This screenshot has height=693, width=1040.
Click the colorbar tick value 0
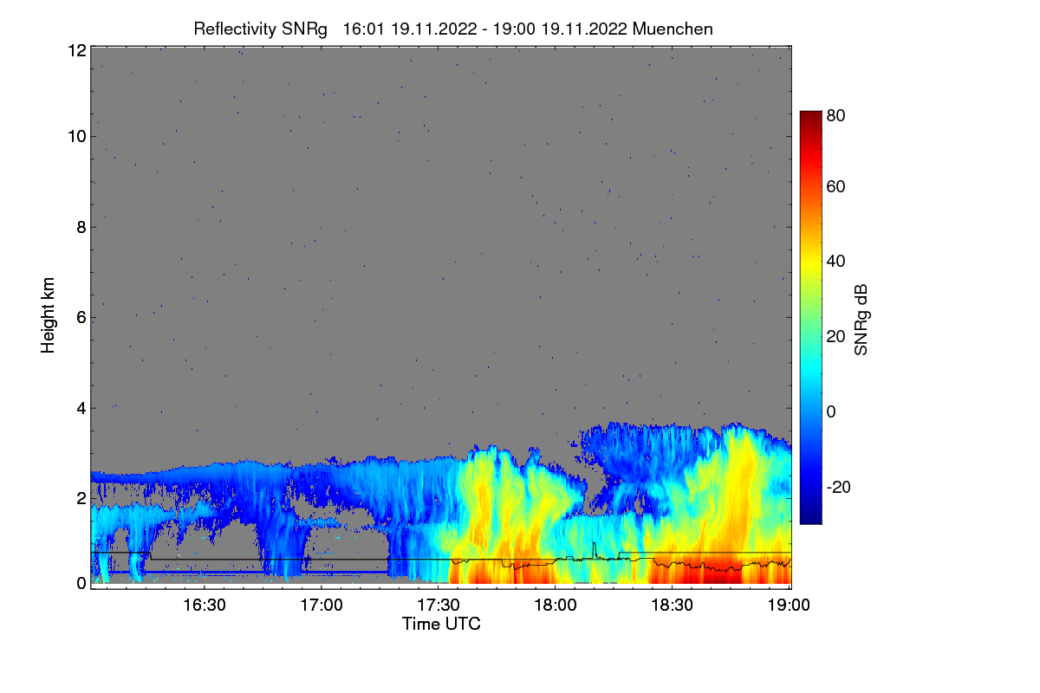[832, 411]
